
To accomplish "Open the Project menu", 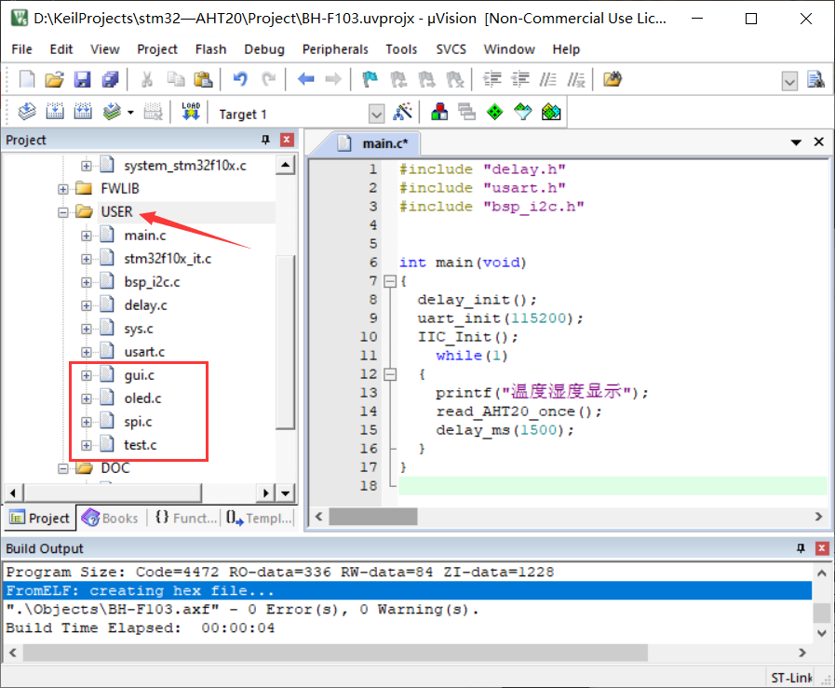I will (157, 49).
